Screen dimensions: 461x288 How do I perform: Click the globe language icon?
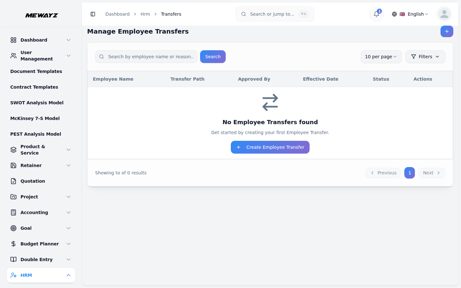(x=394, y=14)
